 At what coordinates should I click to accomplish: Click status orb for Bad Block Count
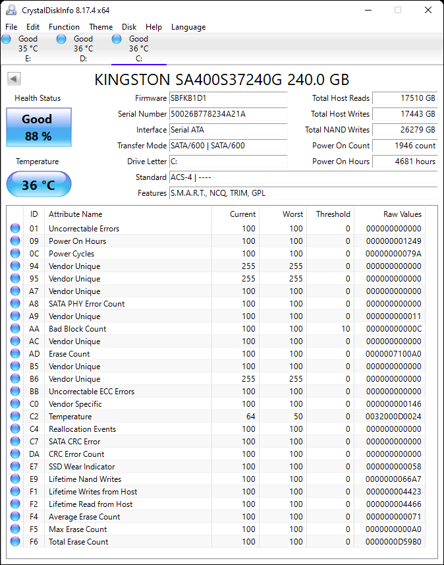click(x=15, y=328)
